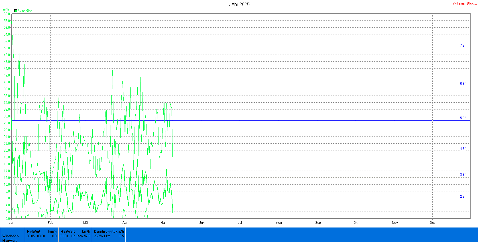Click the '40.0' y-axis value
Screen dimensions: 478x242
coord(7,82)
